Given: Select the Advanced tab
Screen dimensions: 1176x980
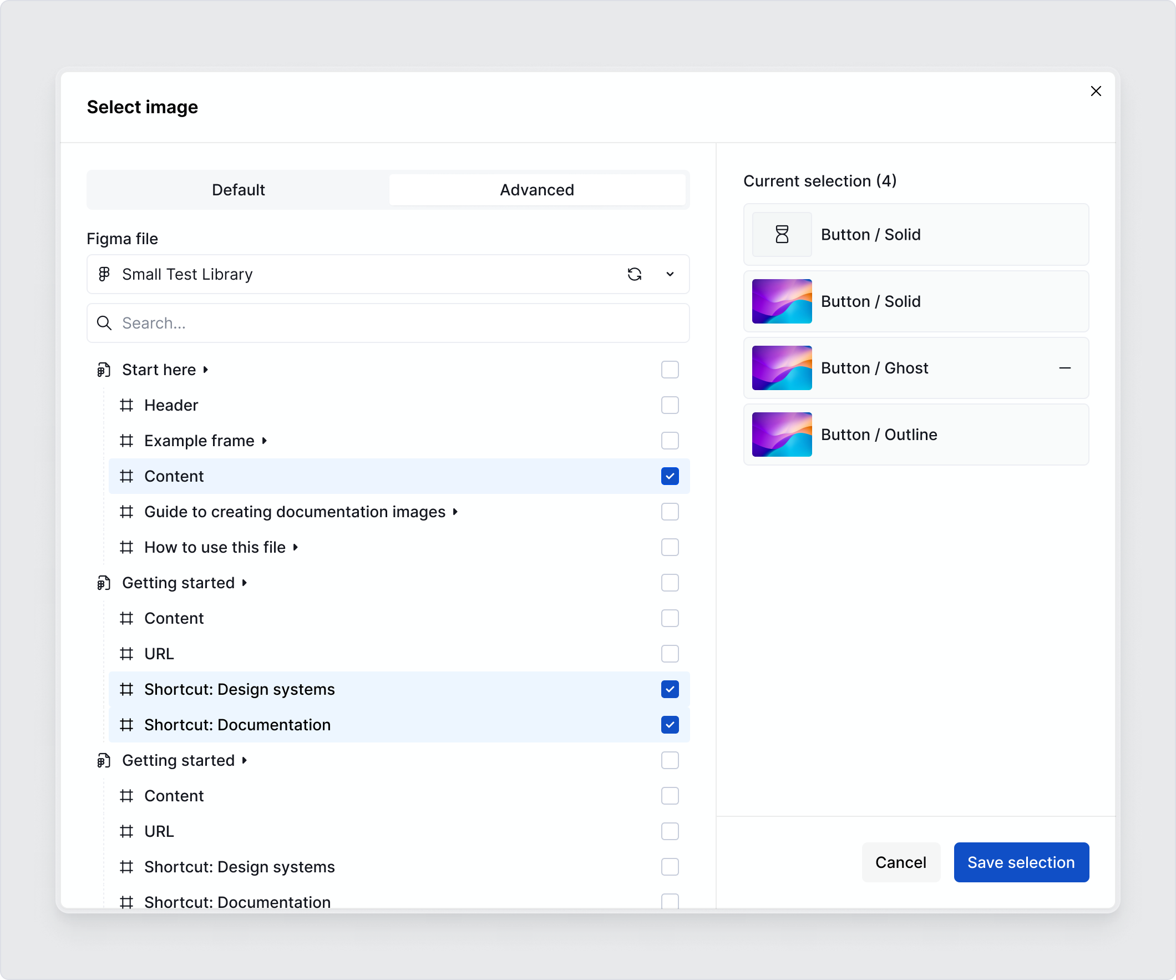Looking at the screenshot, I should pos(536,189).
